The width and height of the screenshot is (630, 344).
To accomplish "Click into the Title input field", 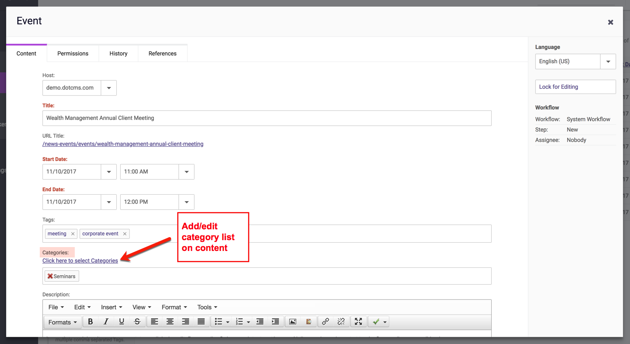I will [267, 118].
